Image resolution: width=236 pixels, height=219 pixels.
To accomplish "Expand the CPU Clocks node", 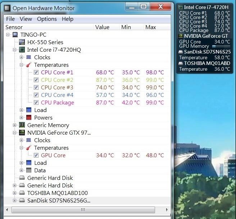I will tap(21, 57).
